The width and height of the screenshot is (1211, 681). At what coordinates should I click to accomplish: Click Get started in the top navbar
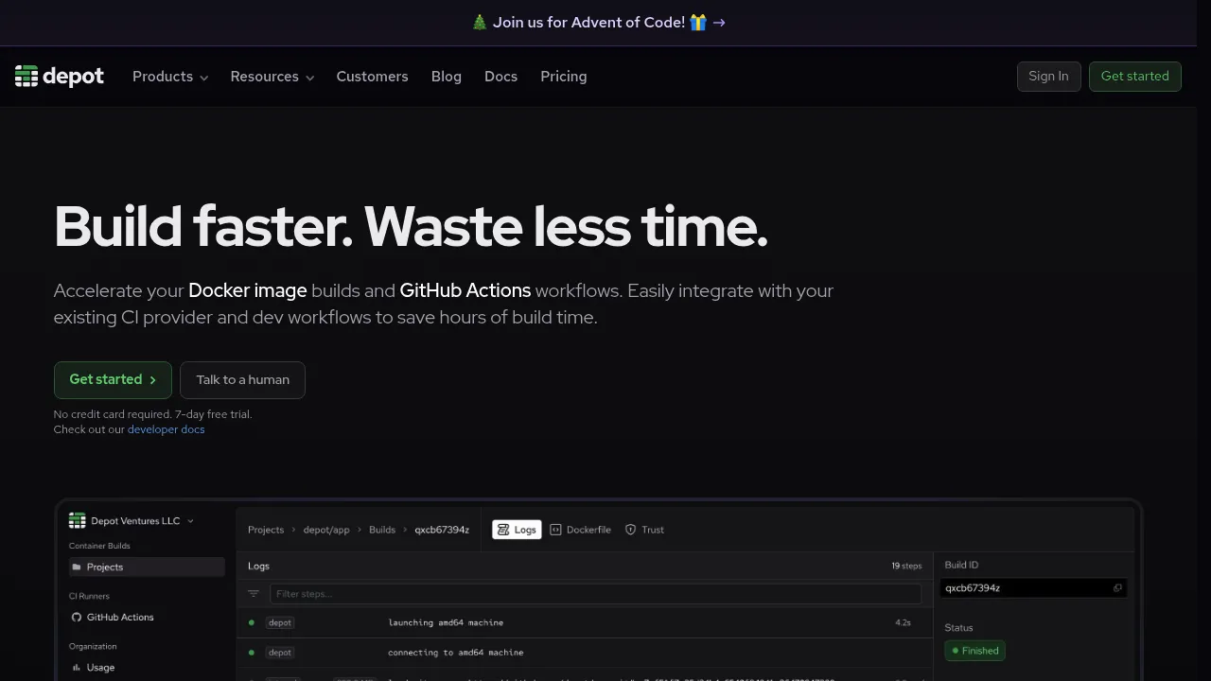1135,77
